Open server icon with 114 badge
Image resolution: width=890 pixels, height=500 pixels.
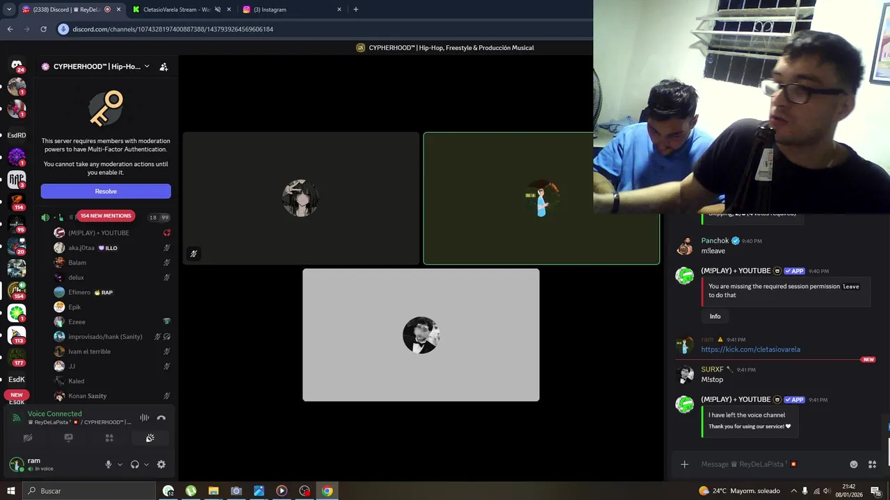point(17,202)
